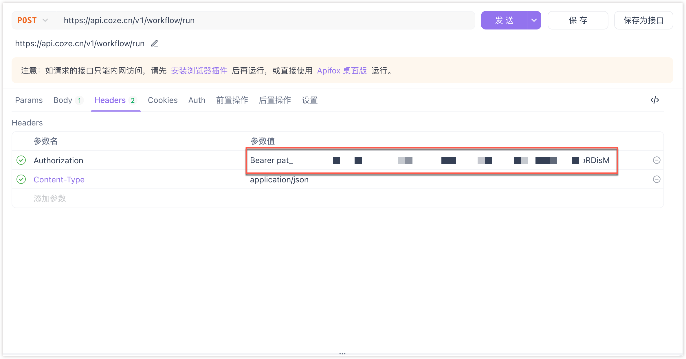Screen dimensions: 686x359
Task: Open the POST method dropdown
Action: click(x=33, y=20)
